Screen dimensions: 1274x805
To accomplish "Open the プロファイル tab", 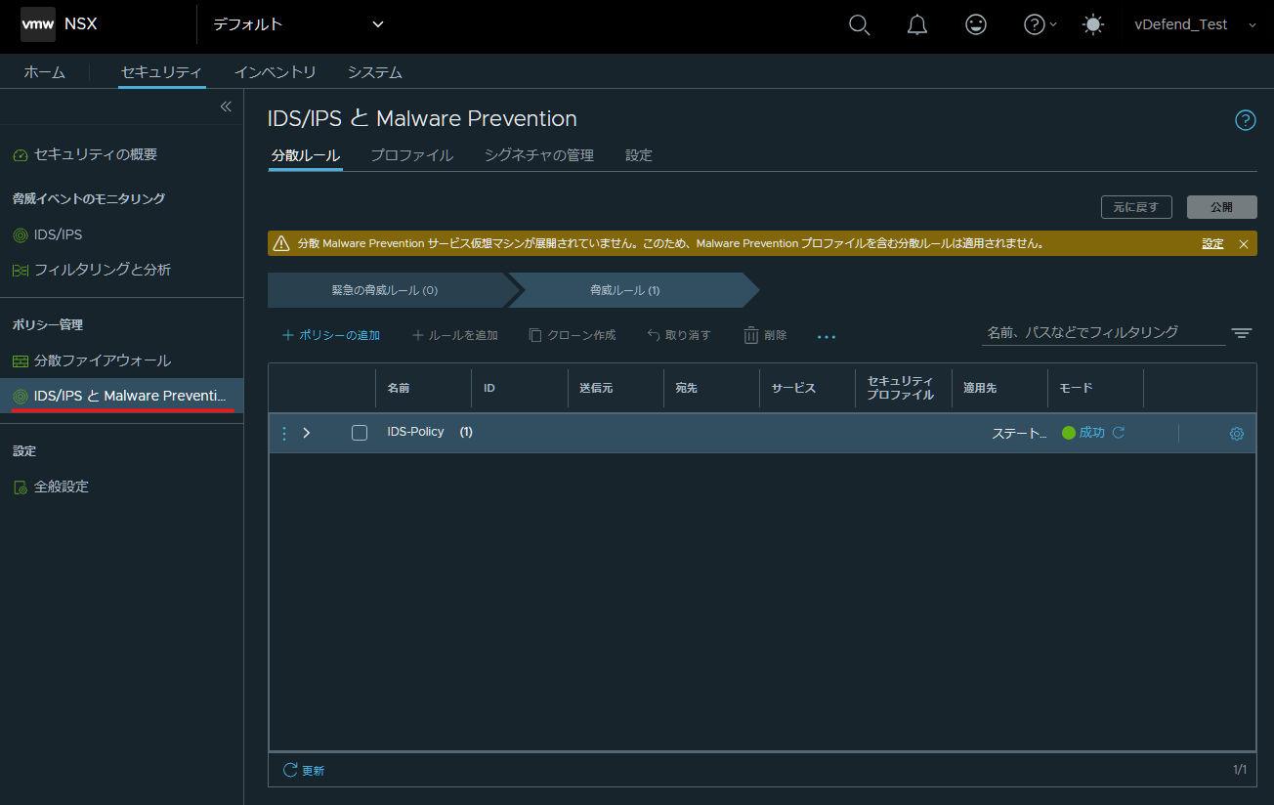I will click(x=411, y=155).
